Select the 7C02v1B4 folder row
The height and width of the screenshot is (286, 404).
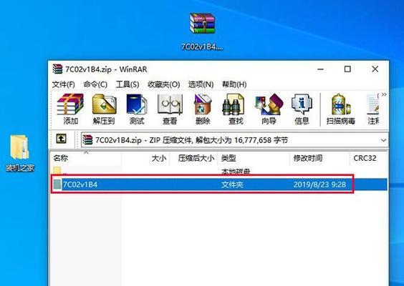click(x=219, y=184)
